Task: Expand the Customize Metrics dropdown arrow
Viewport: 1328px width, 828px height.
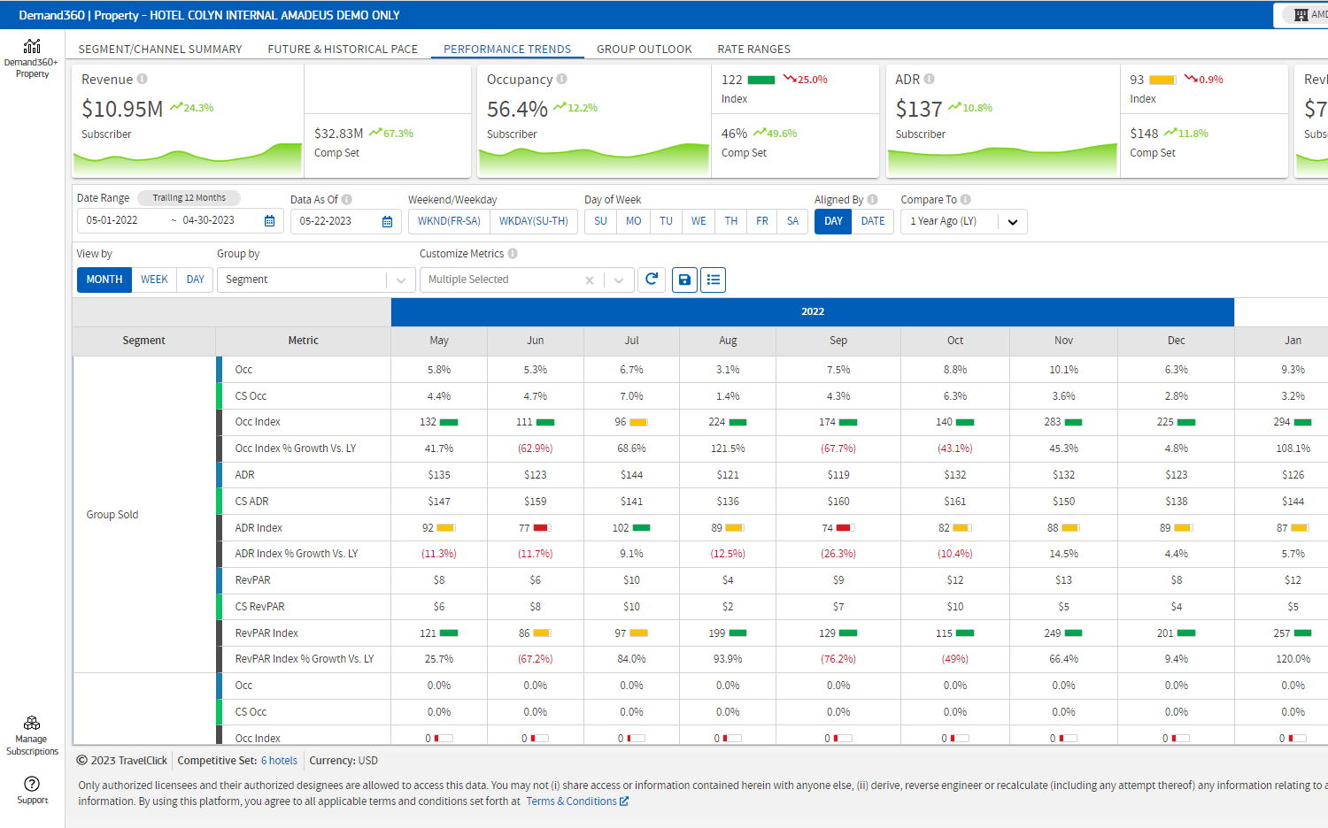Action: point(619,280)
